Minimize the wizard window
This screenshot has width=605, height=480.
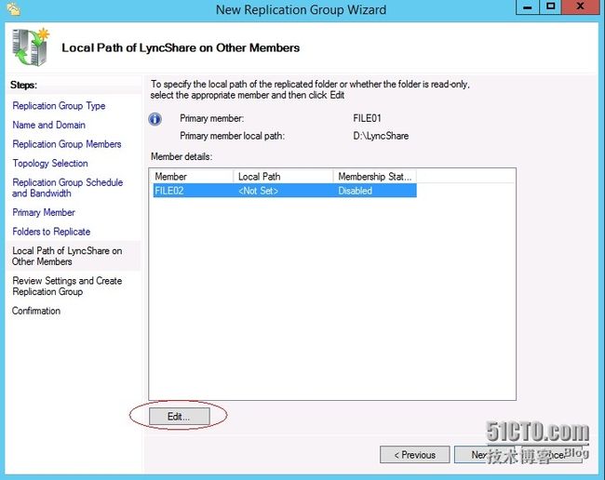528,7
